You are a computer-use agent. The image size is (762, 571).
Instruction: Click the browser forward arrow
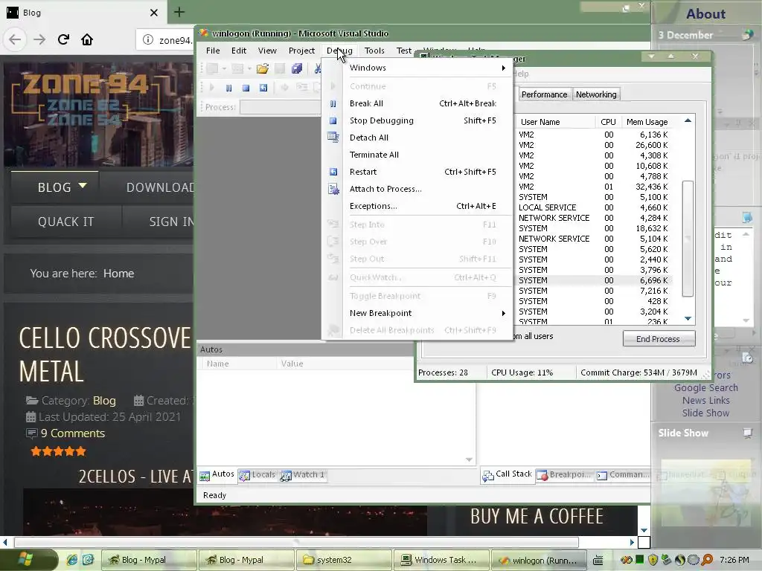point(39,39)
